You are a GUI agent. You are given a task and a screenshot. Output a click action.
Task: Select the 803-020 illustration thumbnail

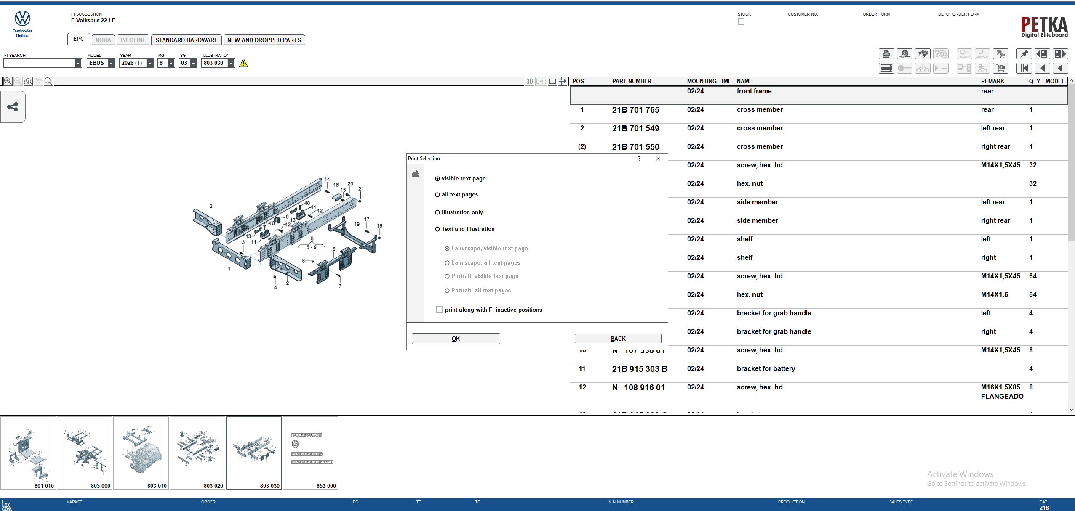point(197,453)
